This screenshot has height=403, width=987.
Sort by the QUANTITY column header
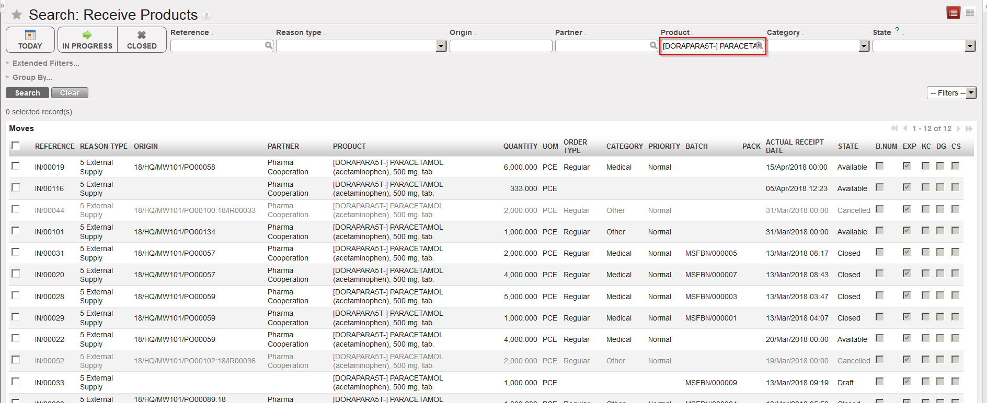point(520,146)
